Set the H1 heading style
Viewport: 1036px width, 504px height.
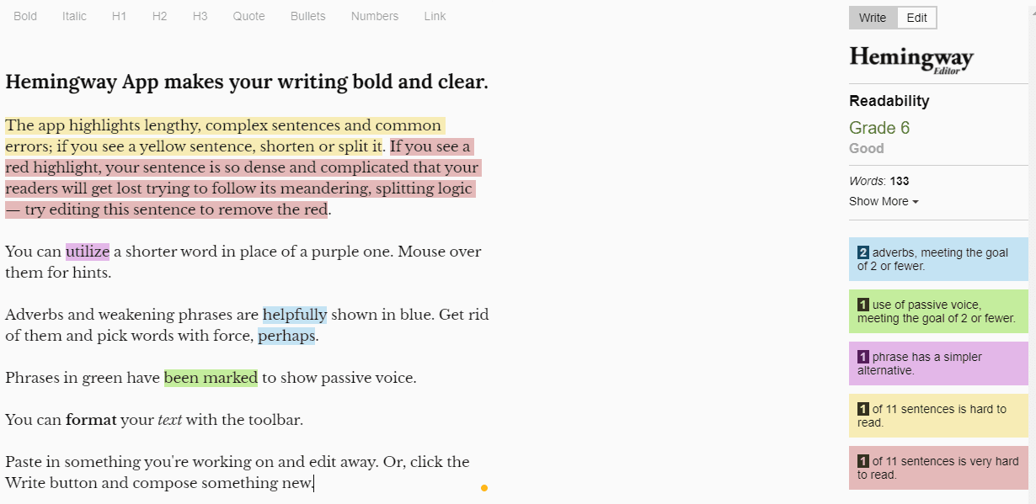pos(119,16)
